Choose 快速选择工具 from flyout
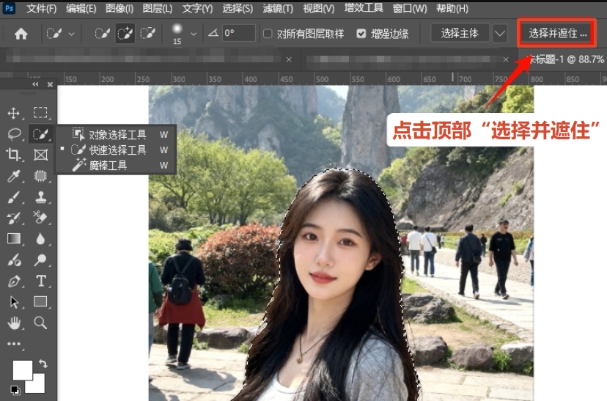The height and width of the screenshot is (401, 607). coord(116,150)
